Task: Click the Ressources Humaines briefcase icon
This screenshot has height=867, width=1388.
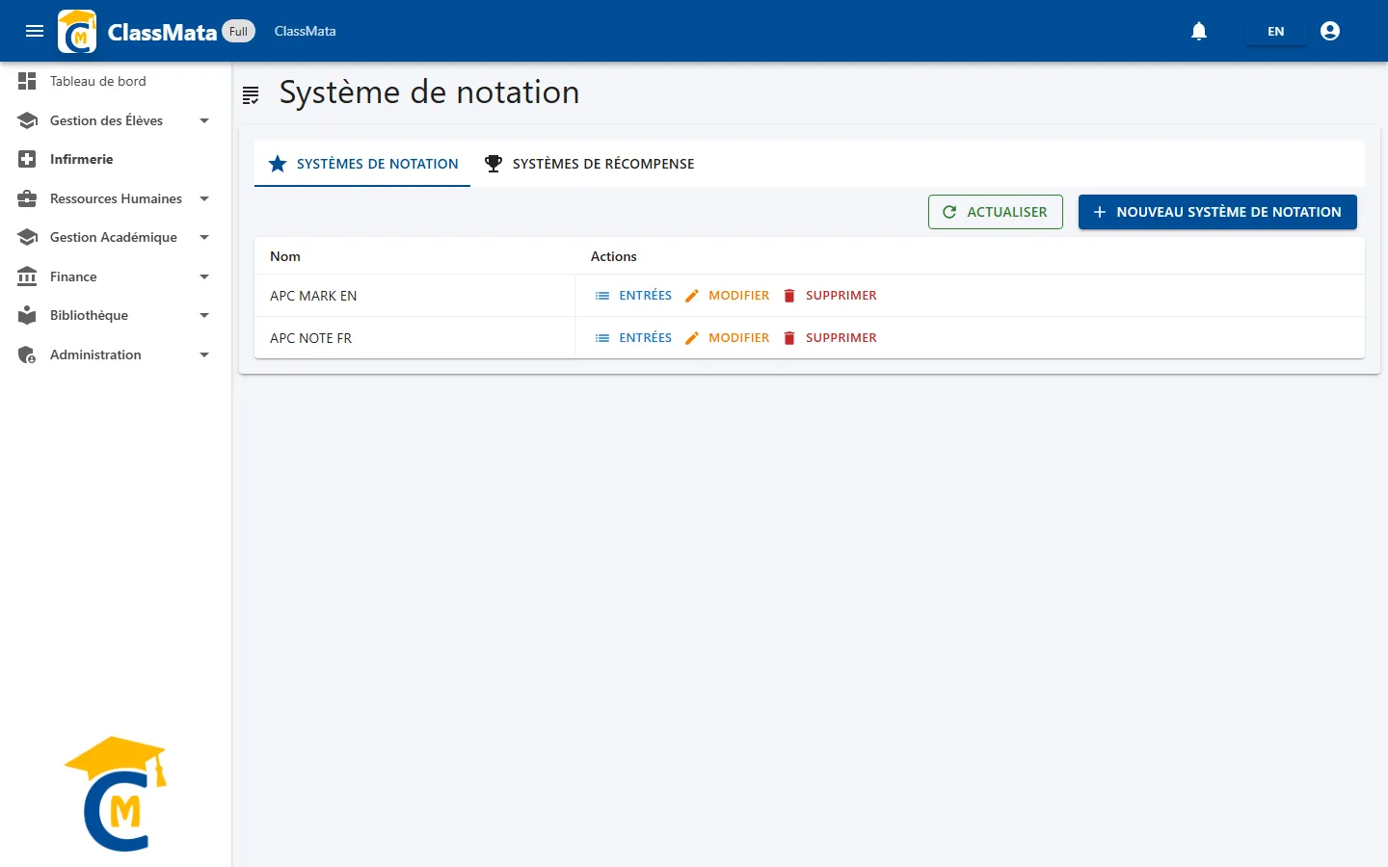Action: (x=27, y=198)
